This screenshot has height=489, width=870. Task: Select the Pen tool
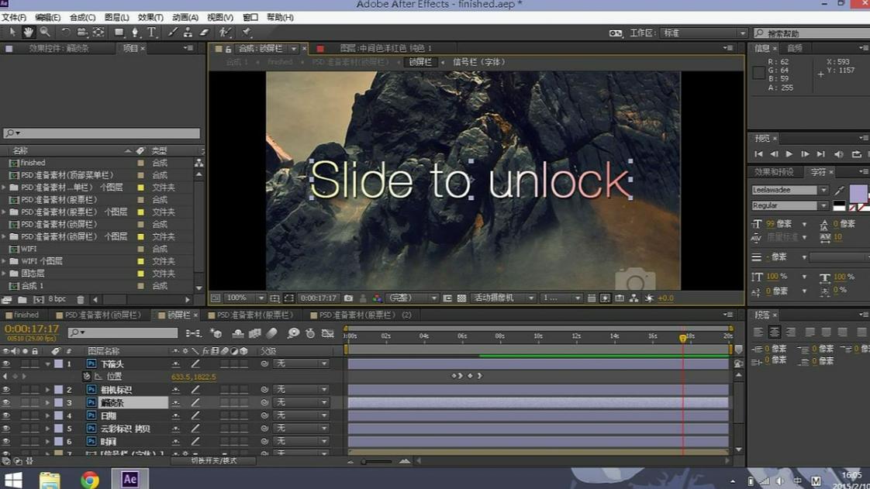click(x=136, y=32)
